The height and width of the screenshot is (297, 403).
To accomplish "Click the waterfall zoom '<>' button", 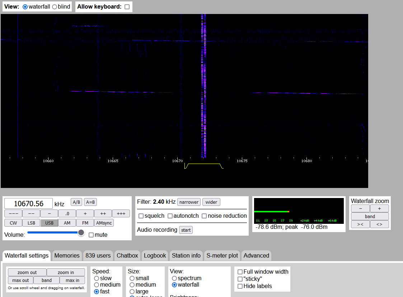I will coord(379,225).
